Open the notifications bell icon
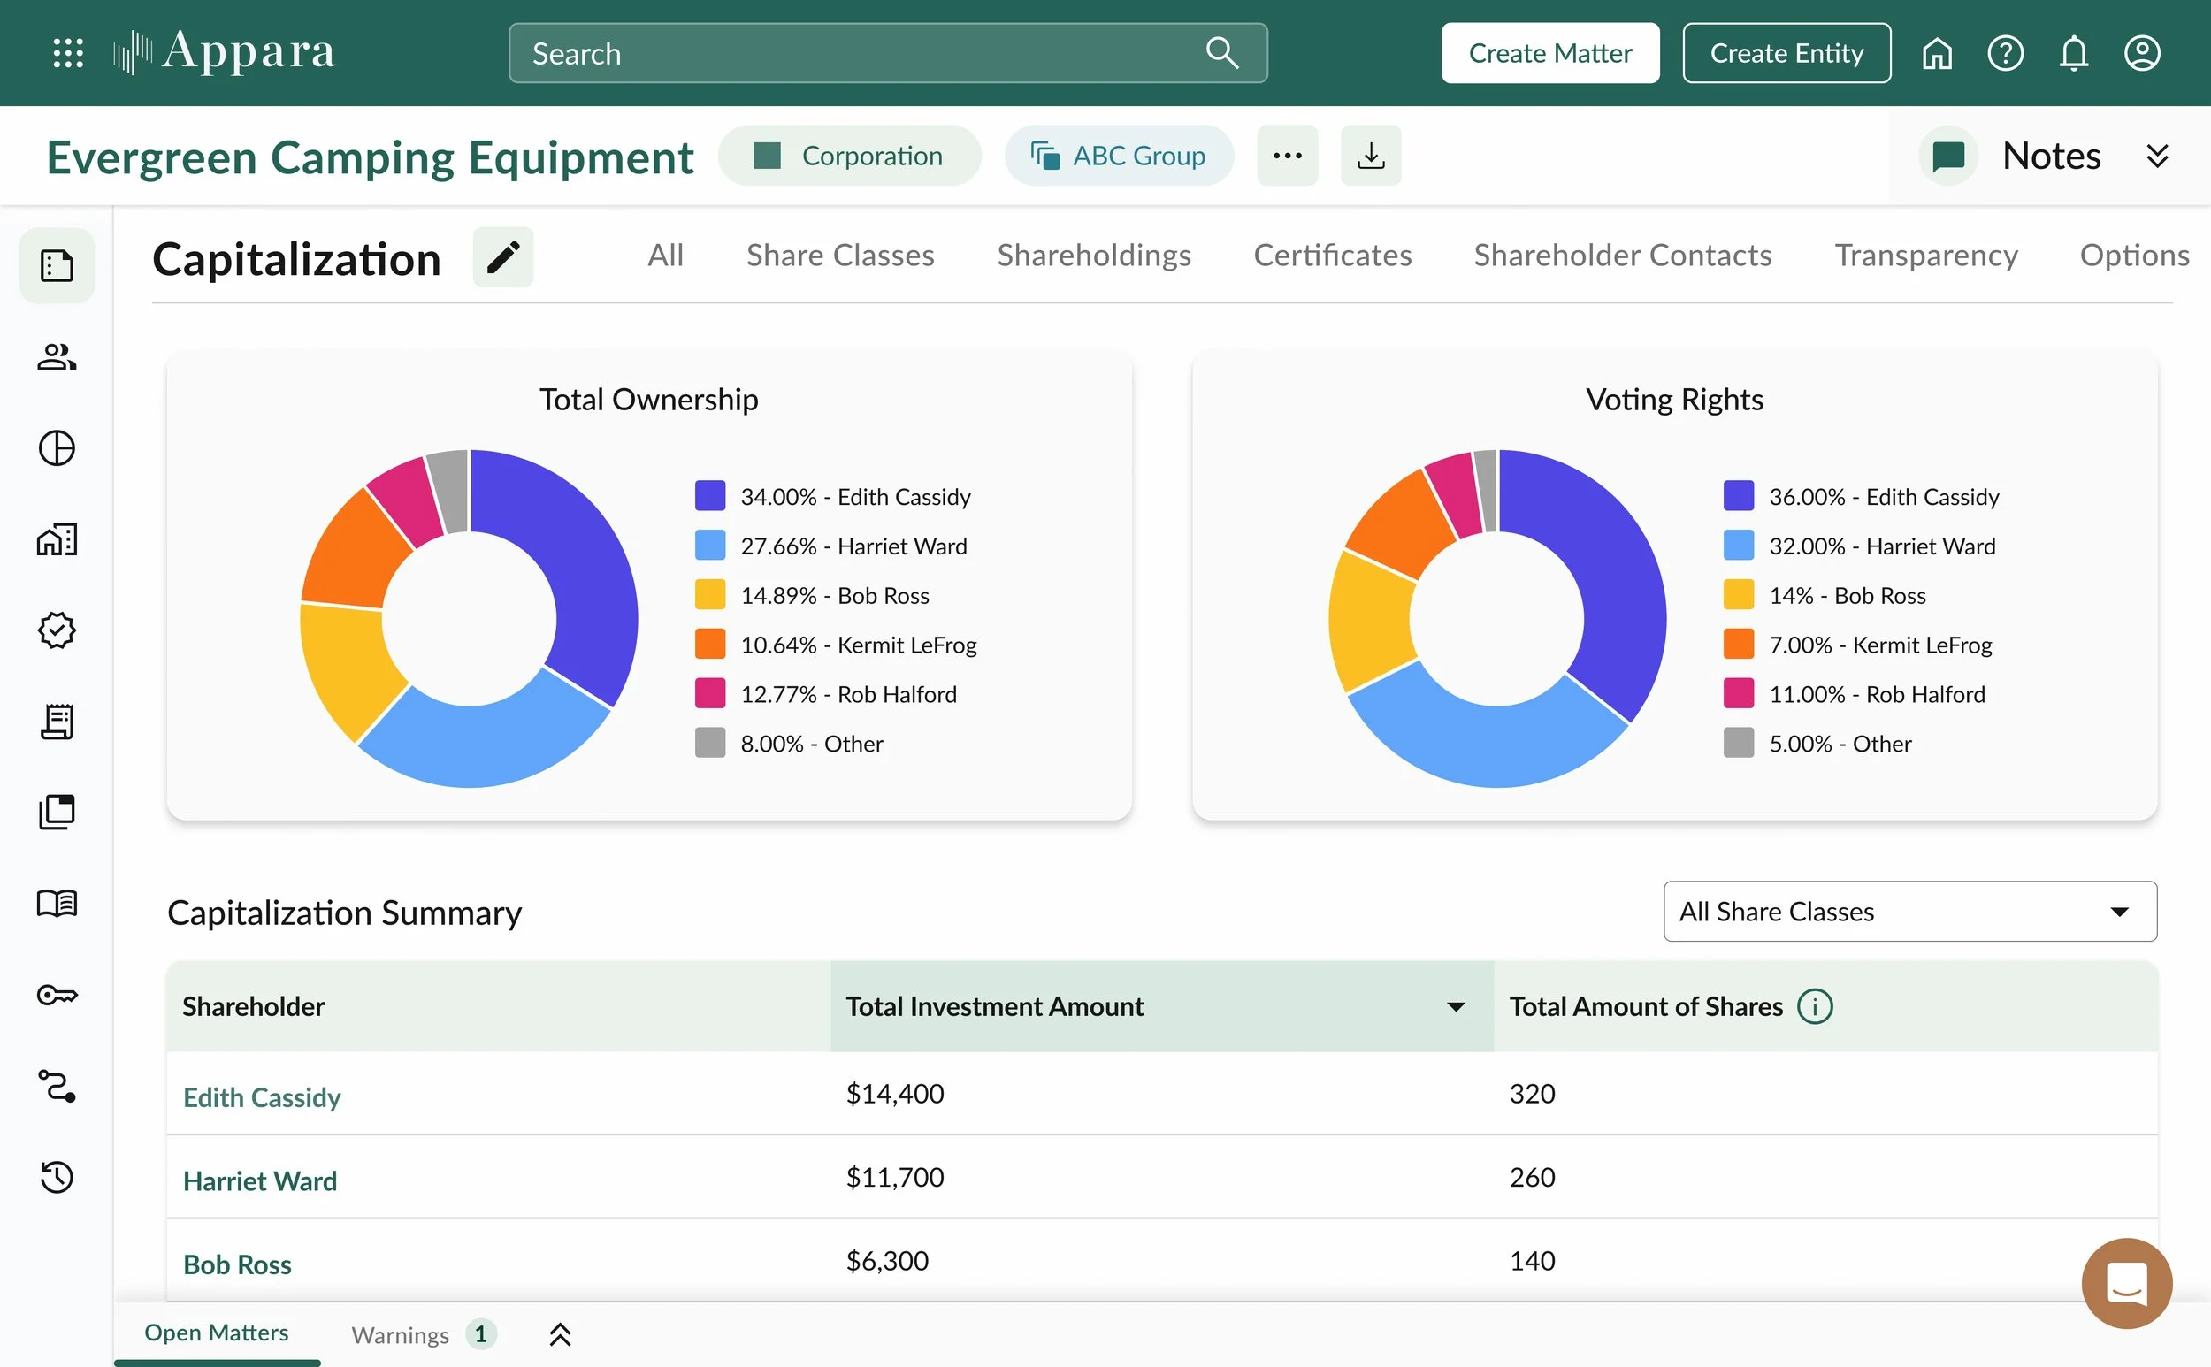 coord(2074,53)
